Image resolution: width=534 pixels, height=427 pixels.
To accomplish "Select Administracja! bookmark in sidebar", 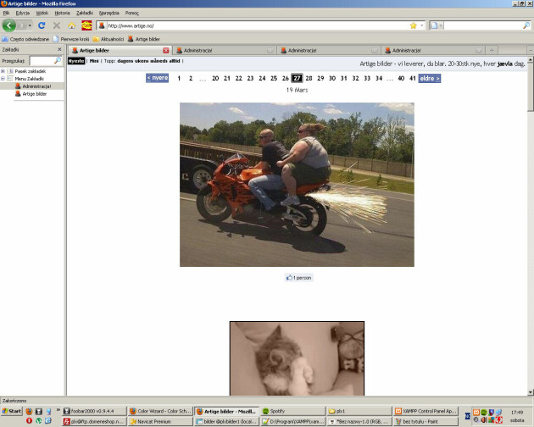I will click(x=33, y=86).
